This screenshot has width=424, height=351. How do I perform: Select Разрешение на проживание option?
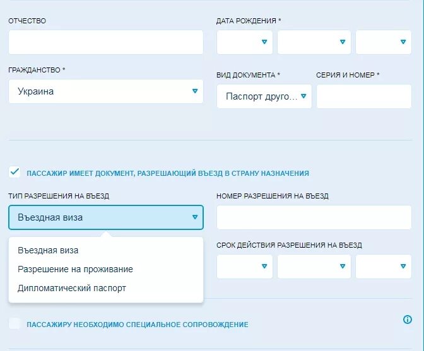click(x=75, y=269)
